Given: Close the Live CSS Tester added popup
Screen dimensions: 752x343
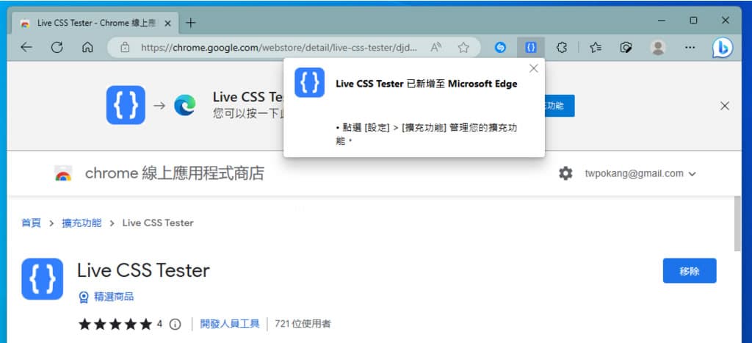Looking at the screenshot, I should [x=534, y=68].
